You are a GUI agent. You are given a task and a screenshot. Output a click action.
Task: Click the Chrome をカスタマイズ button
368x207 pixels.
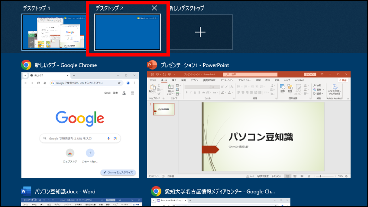118,172
